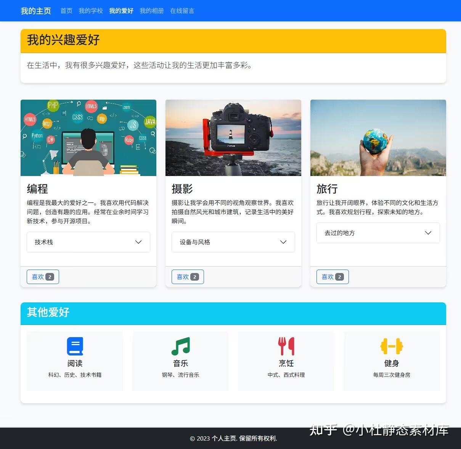Navigate to 首页 in the top menu
The height and width of the screenshot is (449, 461).
[66, 11]
